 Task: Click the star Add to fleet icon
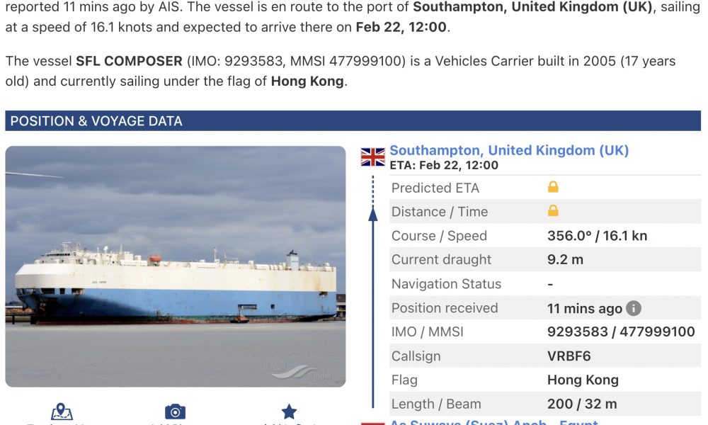289,412
